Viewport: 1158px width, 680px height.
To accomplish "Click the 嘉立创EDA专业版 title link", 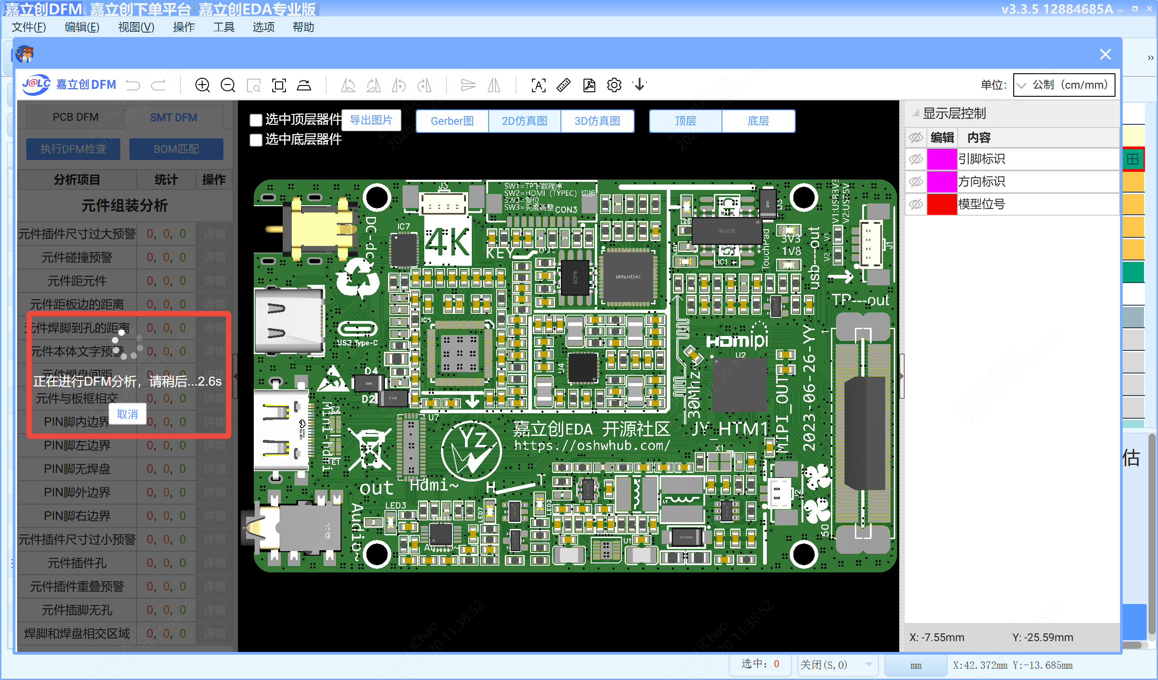I will [x=257, y=9].
